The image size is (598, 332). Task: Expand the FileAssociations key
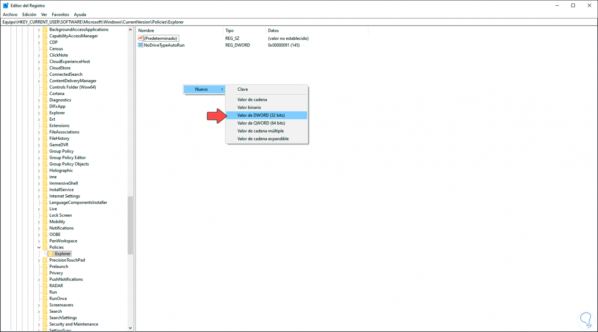point(39,132)
